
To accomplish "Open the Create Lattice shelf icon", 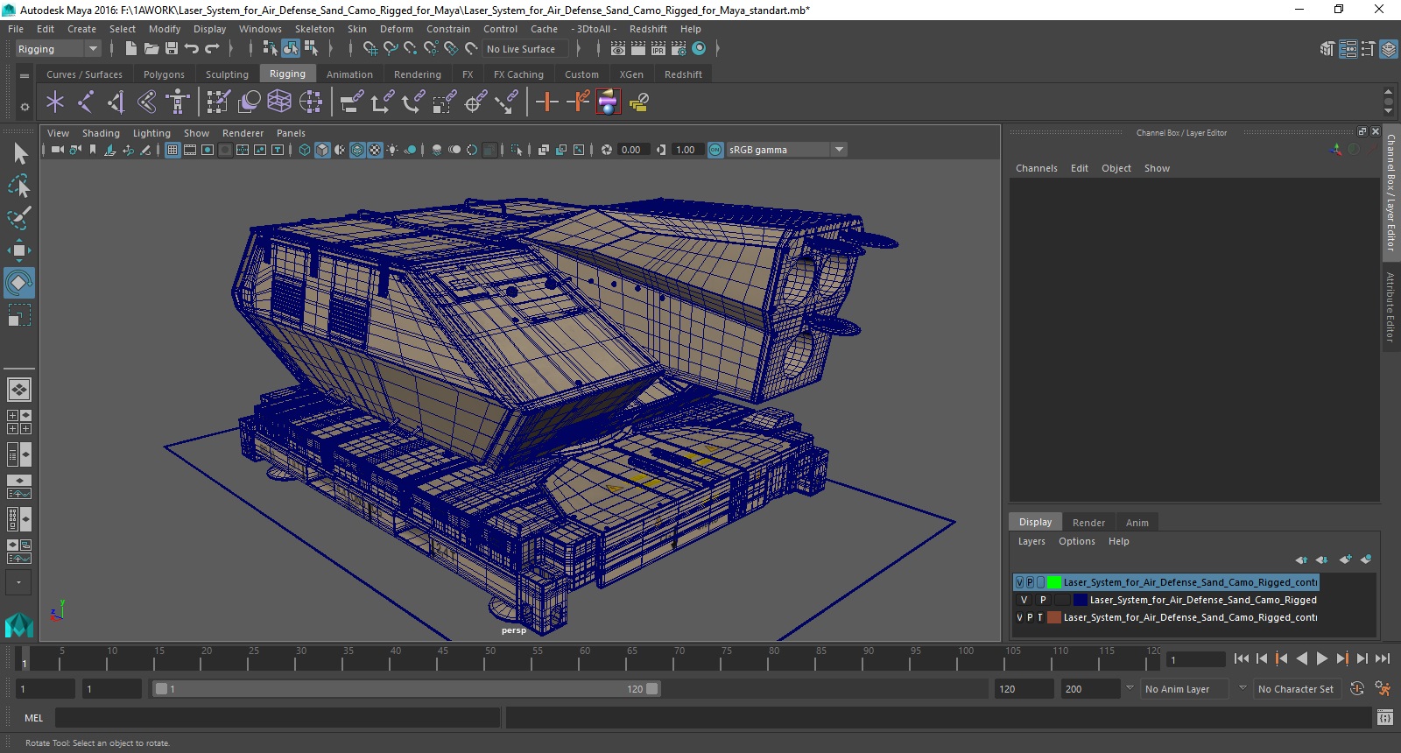I will (279, 102).
